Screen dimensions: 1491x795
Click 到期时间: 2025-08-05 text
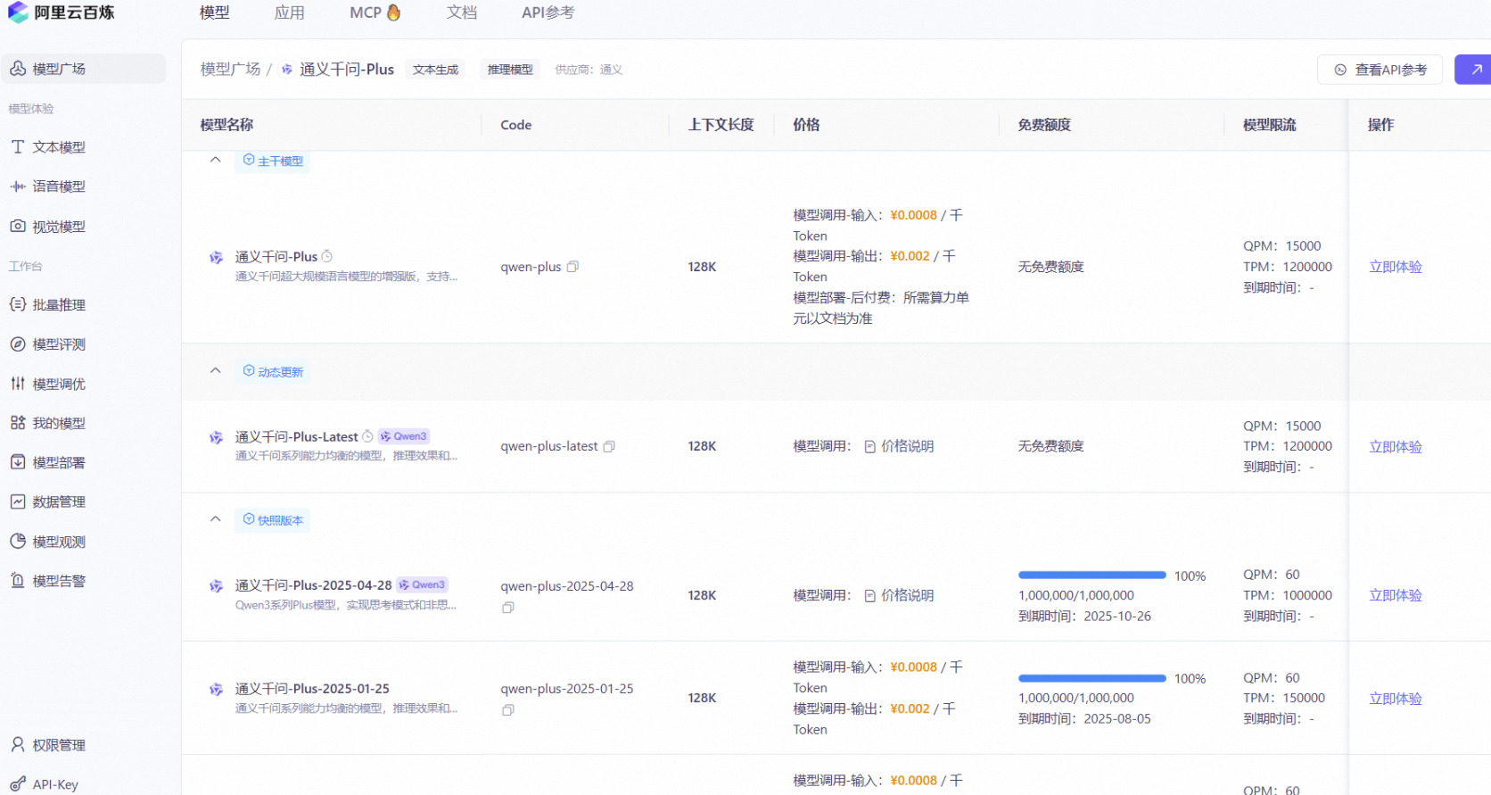point(1084,718)
